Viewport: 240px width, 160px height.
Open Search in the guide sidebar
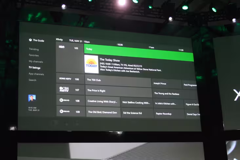coord(32,80)
